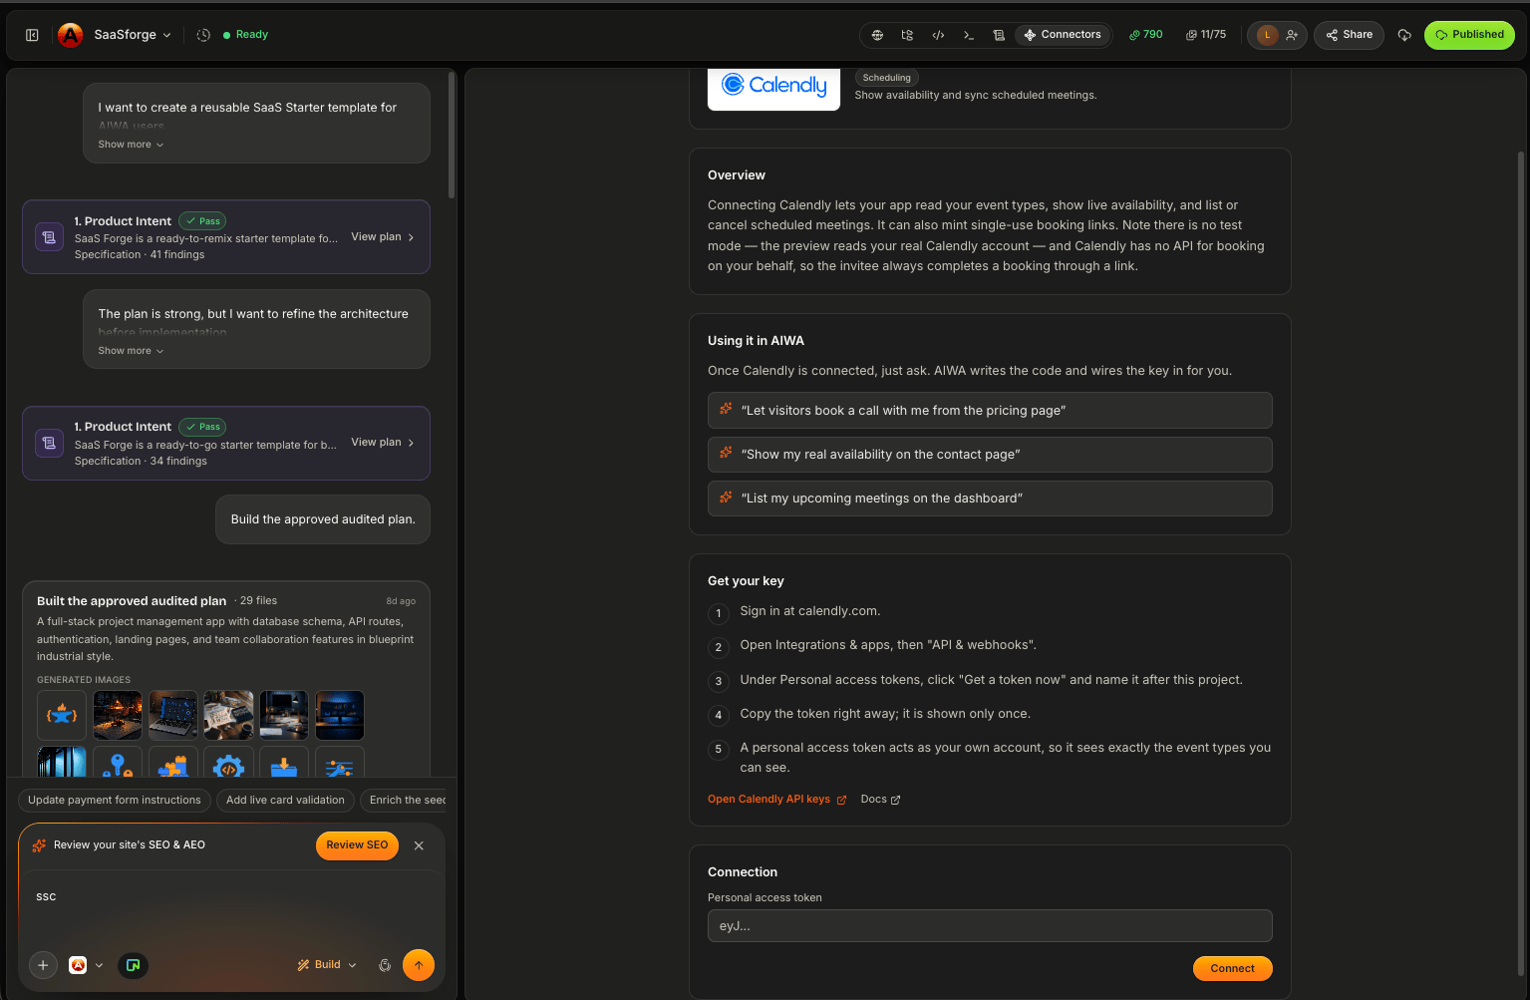Click the Ready status indicator

pyautogui.click(x=245, y=35)
